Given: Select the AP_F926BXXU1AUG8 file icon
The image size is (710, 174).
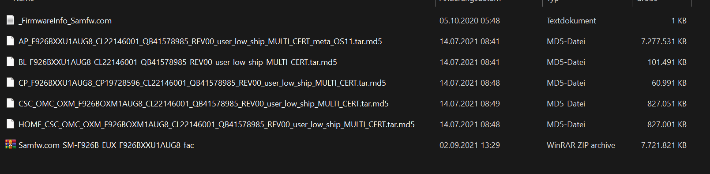Looking at the screenshot, I should tap(11, 41).
